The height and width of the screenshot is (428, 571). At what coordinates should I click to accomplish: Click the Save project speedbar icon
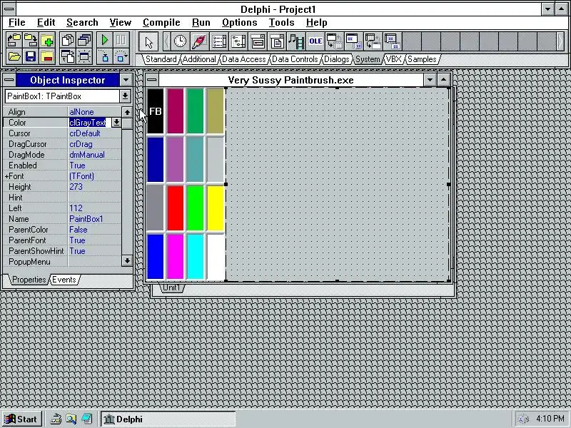31,41
